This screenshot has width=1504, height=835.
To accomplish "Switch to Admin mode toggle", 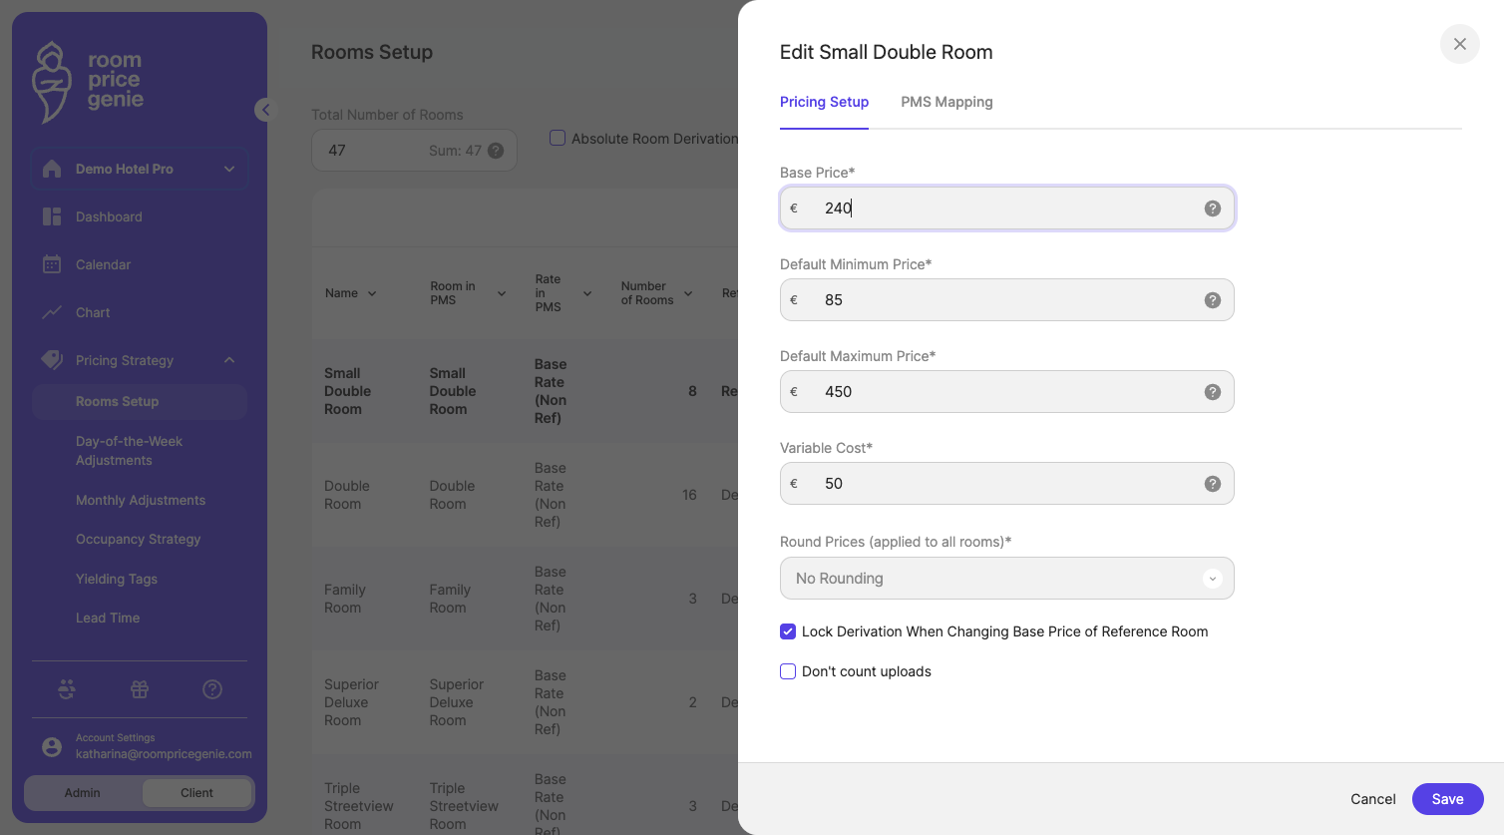I will [83, 793].
